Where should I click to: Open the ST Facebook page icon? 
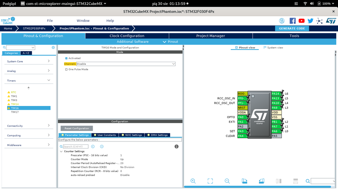point(293,21)
